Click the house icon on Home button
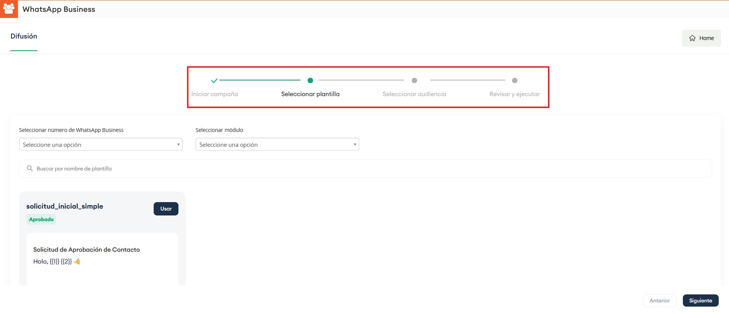729x315 pixels. tap(692, 38)
